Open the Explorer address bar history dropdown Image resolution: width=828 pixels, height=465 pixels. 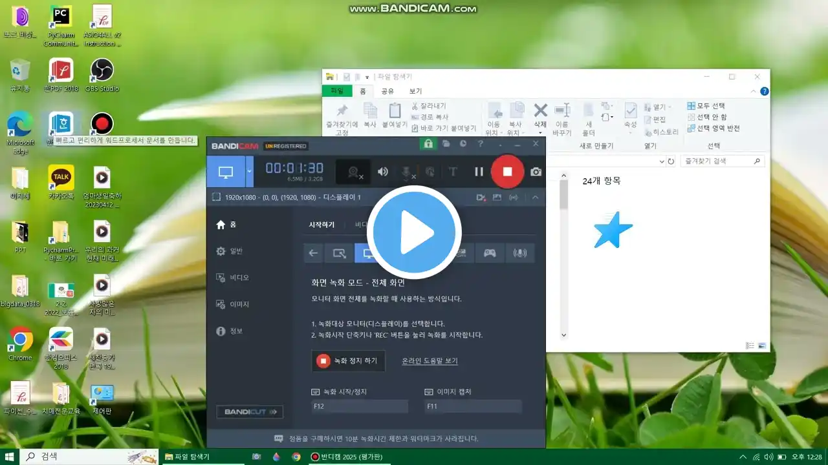coord(661,161)
